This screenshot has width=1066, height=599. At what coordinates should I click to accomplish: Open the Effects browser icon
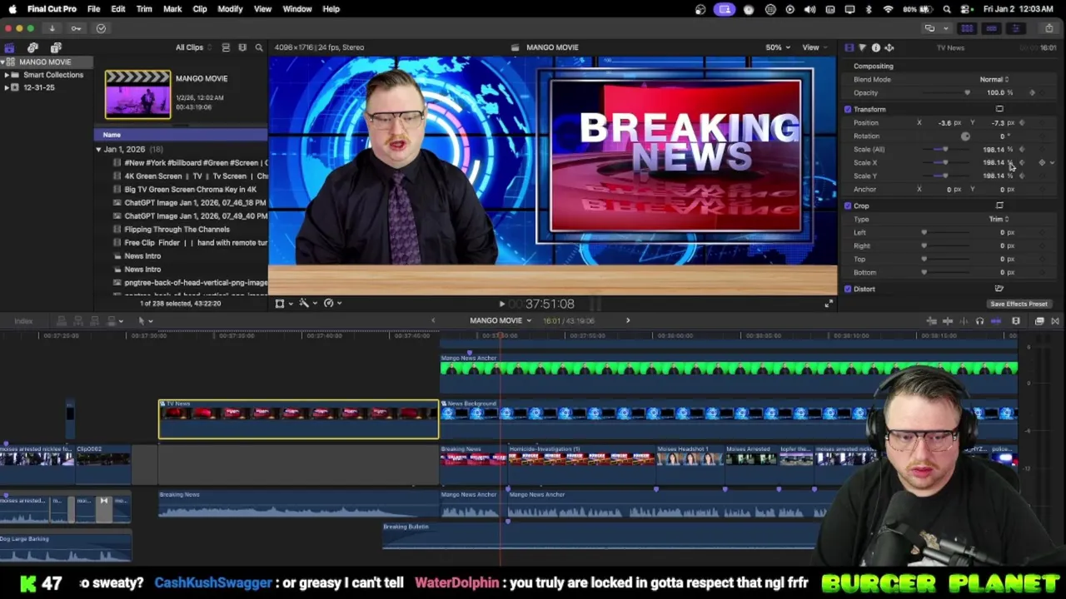coord(1039,321)
